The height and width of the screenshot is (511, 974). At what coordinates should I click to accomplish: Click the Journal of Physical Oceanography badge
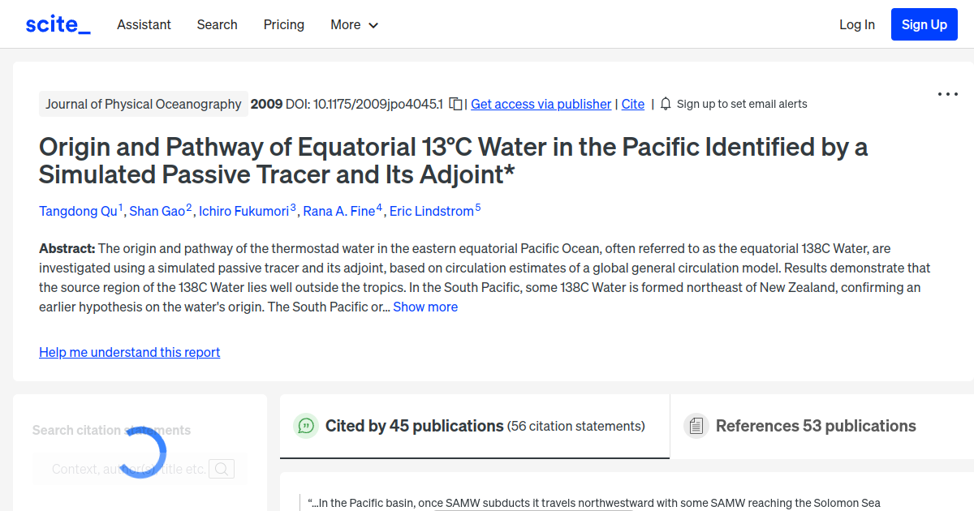point(143,104)
